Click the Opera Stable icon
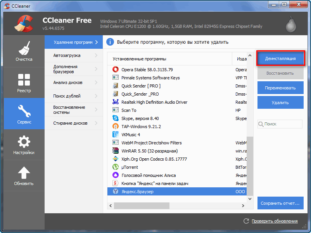311x233 pixels. coord(116,70)
